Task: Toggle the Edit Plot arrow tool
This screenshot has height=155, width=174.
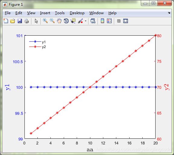Action: [x=36, y=21]
